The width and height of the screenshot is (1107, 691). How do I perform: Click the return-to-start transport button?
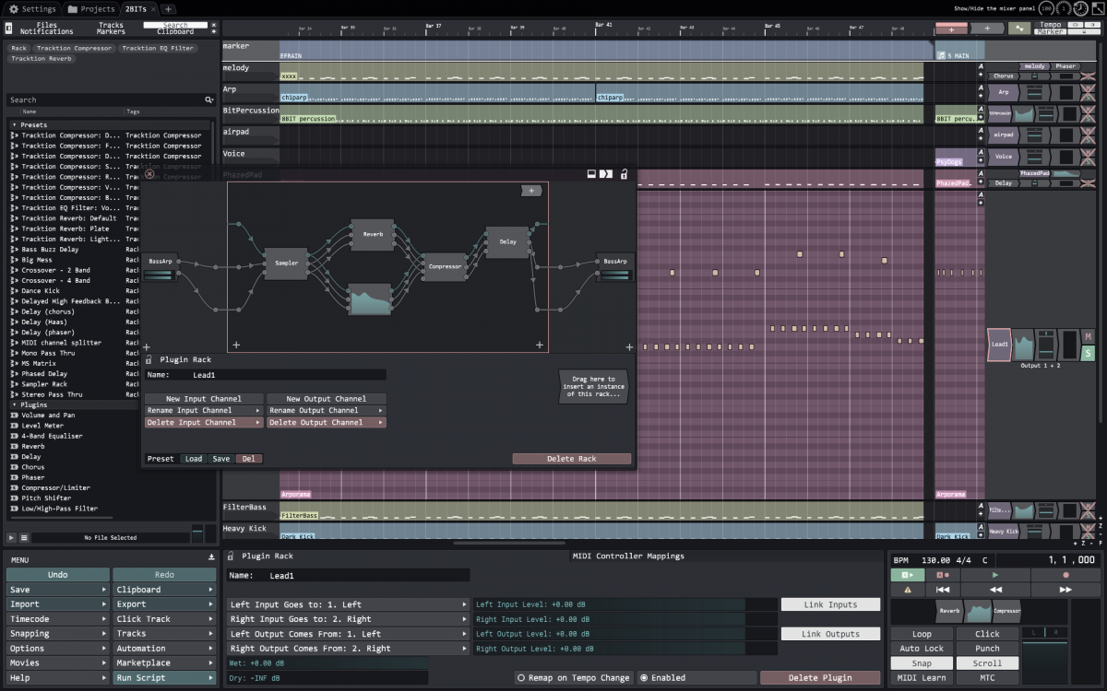[943, 590]
